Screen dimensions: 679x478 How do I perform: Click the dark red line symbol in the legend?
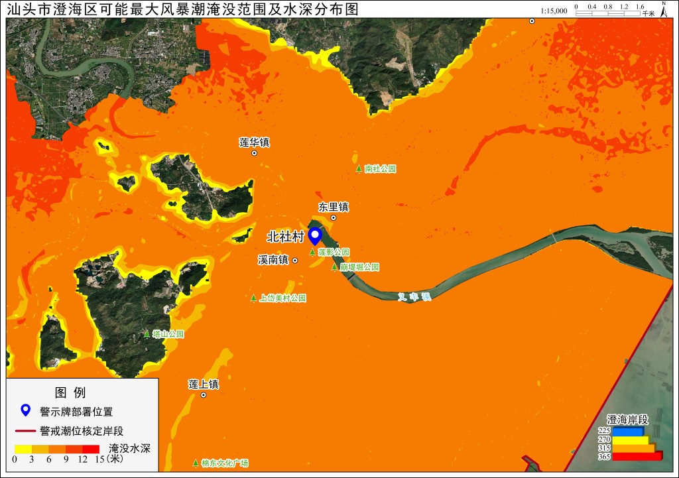click(25, 431)
